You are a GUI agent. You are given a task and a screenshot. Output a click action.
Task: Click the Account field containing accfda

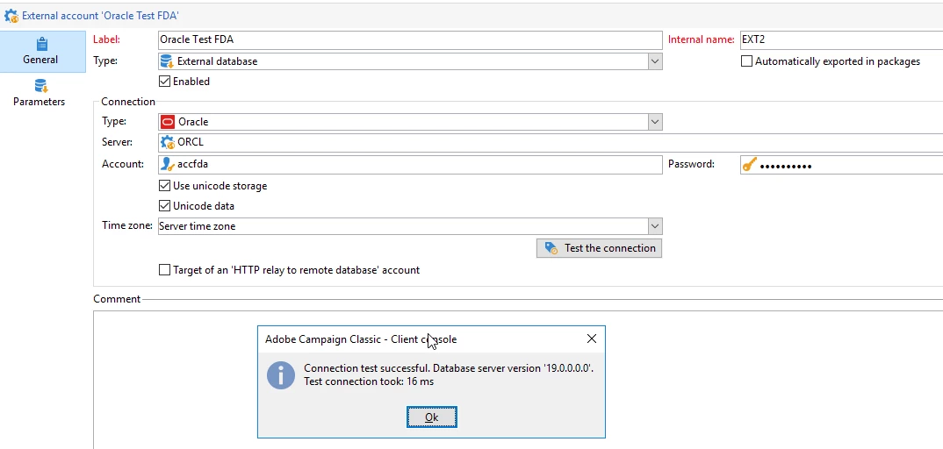[x=410, y=164]
